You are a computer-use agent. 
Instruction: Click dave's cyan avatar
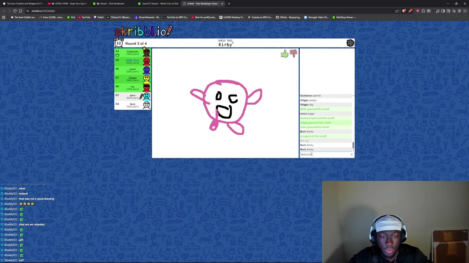pyautogui.click(x=146, y=96)
